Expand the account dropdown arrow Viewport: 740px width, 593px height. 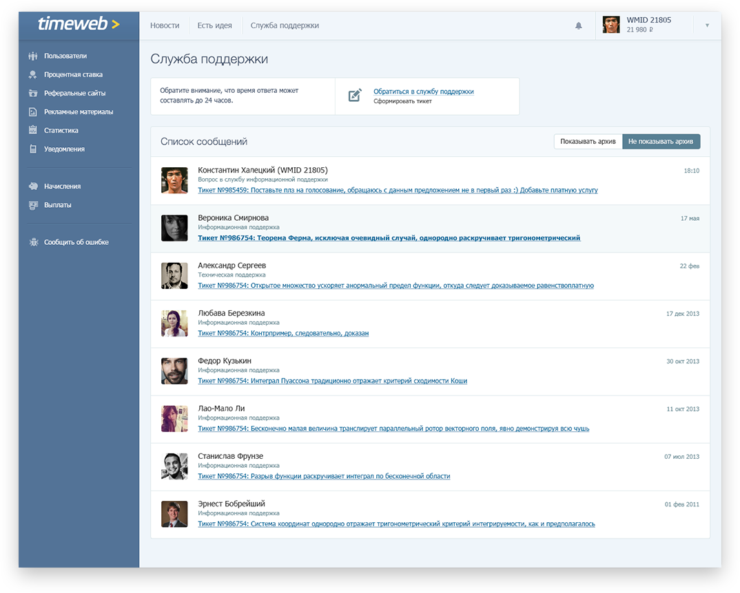point(707,25)
